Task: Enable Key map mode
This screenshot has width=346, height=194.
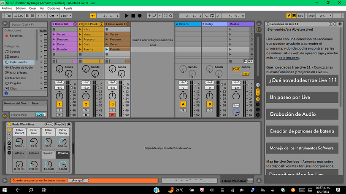Action: pyautogui.click(x=300, y=16)
